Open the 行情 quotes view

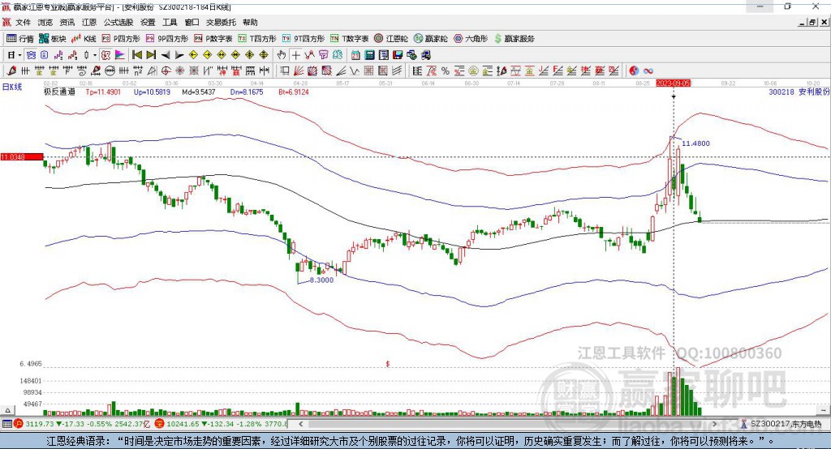point(20,39)
